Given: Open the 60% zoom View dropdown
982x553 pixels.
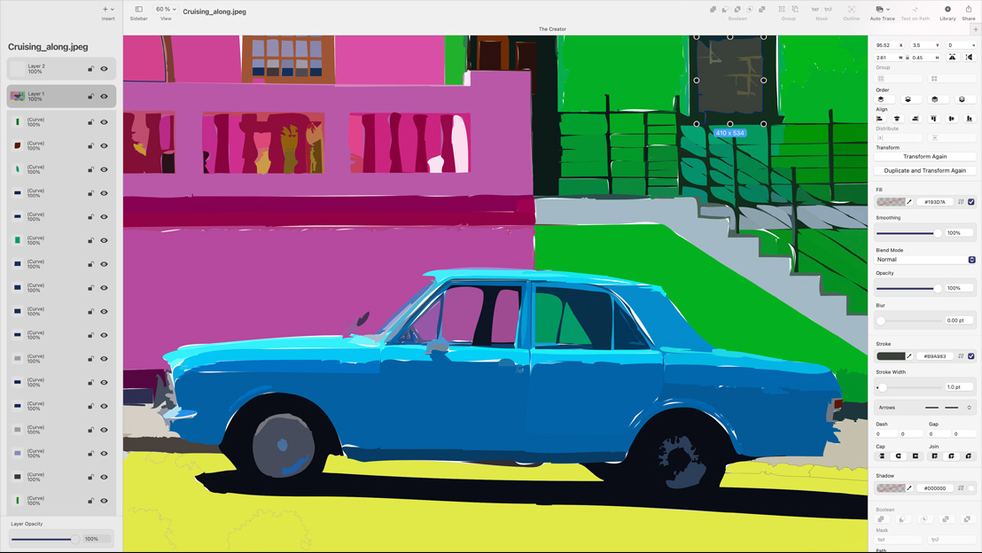Looking at the screenshot, I should tap(166, 10).
